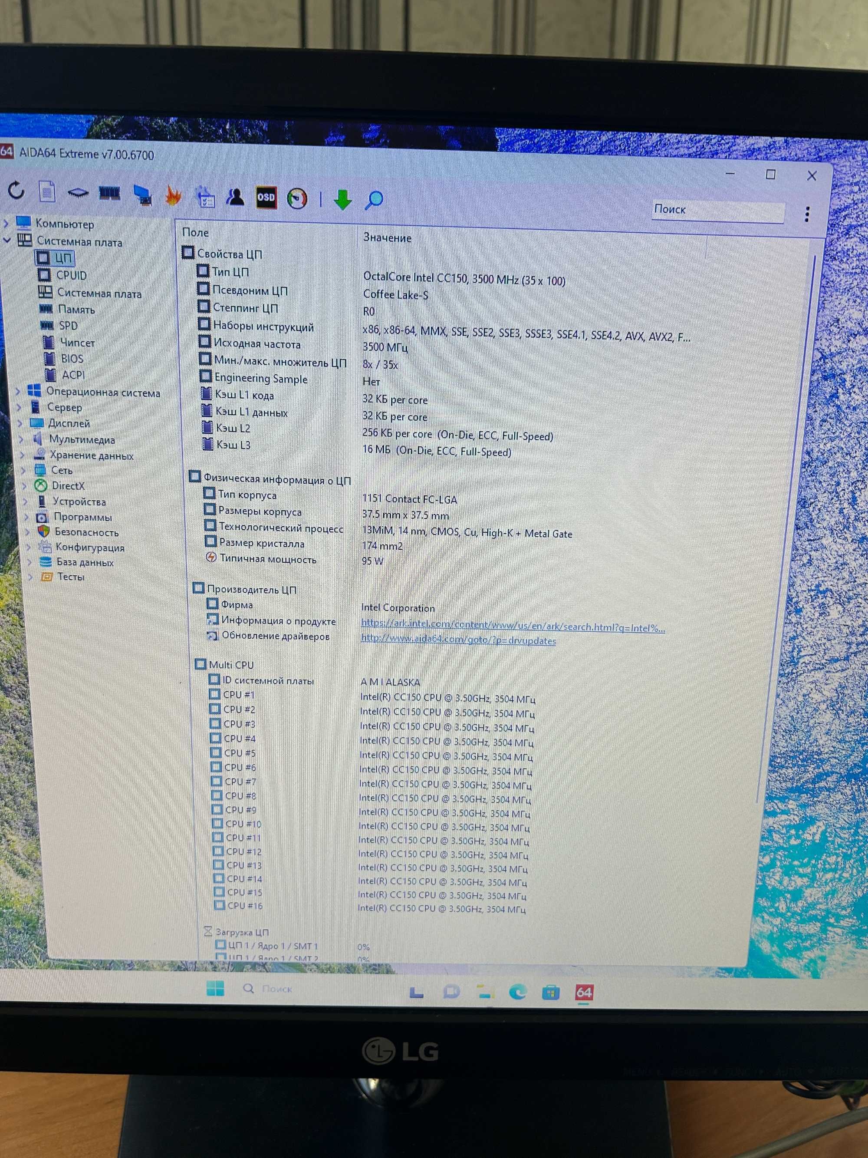Select Программы in the sidebar tree

(74, 517)
